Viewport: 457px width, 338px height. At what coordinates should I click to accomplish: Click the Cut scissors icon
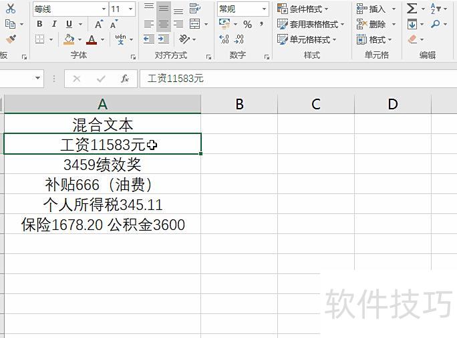[x=11, y=9]
